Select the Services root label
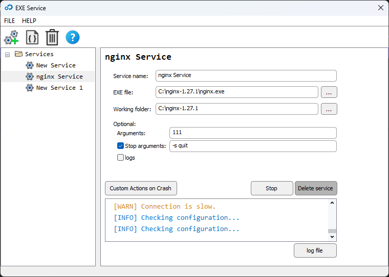389x277 pixels. (39, 54)
